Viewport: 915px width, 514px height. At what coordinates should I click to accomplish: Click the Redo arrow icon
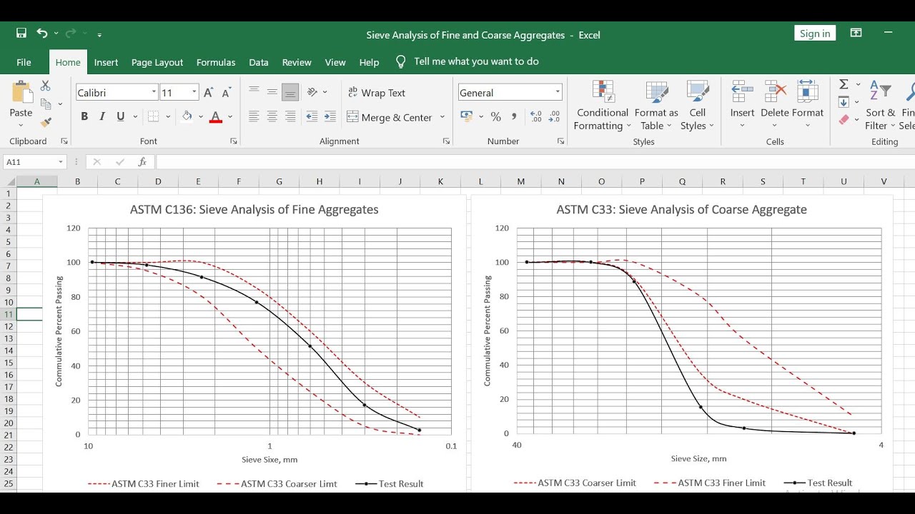tap(70, 34)
